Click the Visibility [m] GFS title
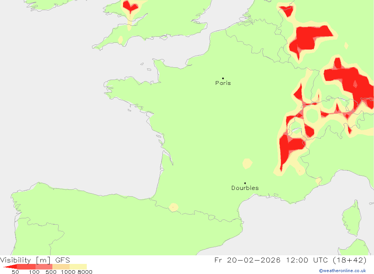 35,260
